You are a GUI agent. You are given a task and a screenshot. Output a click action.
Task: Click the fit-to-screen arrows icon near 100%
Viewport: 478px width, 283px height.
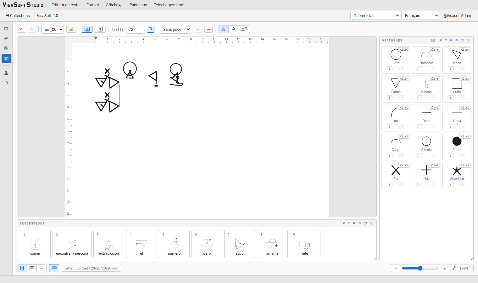coord(454,268)
